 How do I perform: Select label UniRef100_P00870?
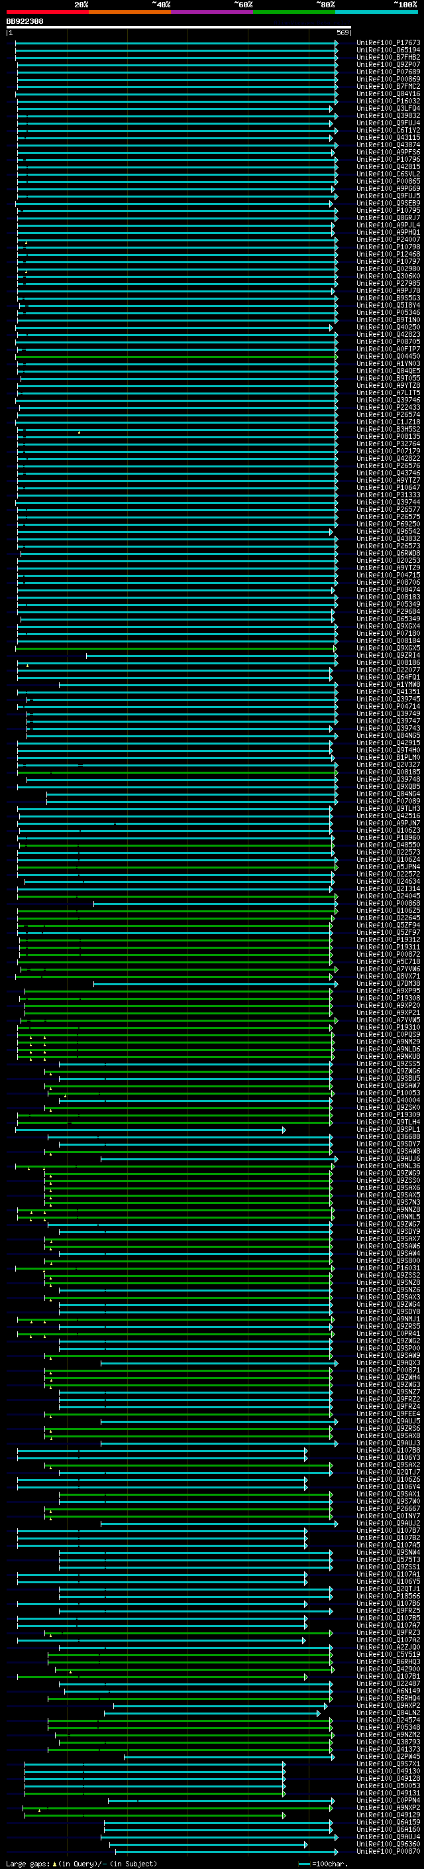click(388, 1851)
